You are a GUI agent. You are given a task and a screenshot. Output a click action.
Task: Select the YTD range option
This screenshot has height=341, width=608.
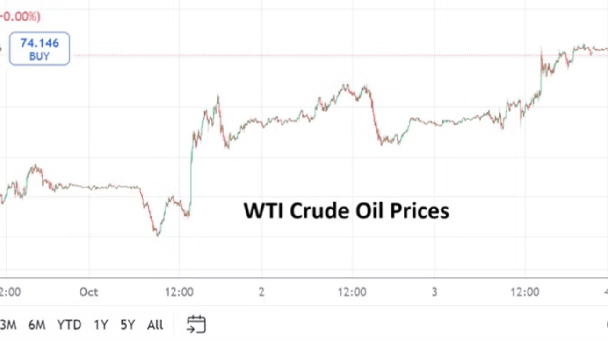69,325
